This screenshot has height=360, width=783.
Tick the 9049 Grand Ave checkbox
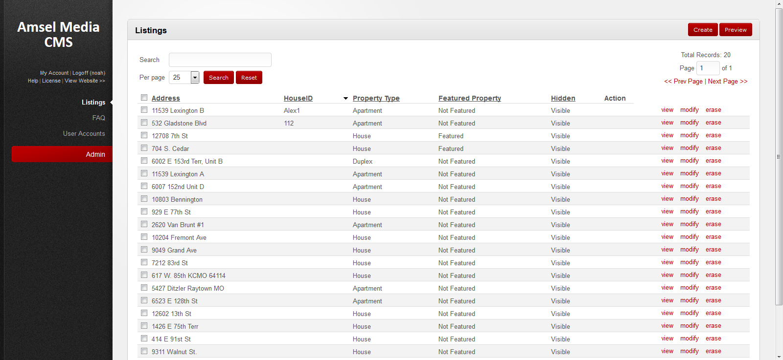tap(144, 250)
